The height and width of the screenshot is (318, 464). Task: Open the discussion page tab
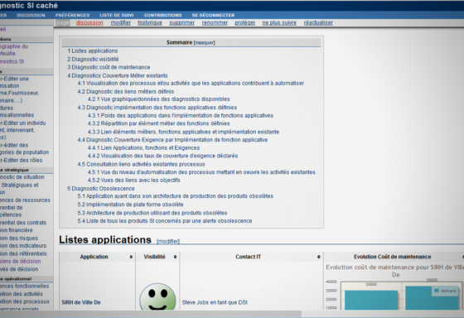pyautogui.click(x=89, y=23)
